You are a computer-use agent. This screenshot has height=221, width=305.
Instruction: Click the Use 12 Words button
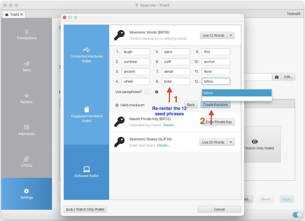[214, 36]
